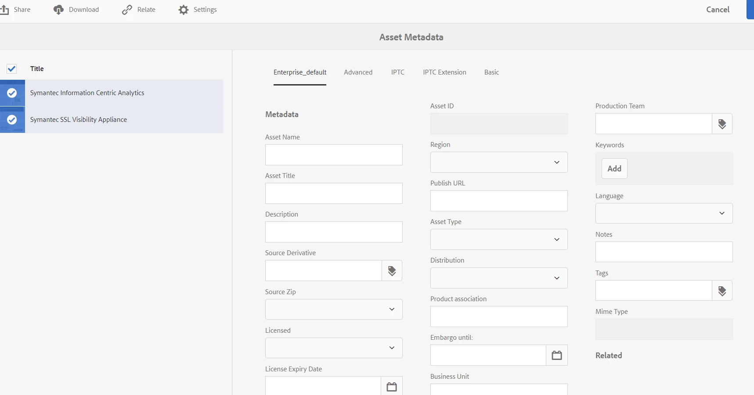Click the Download cloud icon
The height and width of the screenshot is (395, 754).
pos(58,10)
